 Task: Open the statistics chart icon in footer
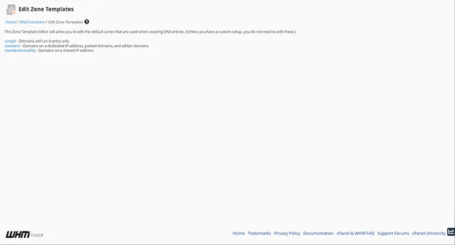(x=451, y=232)
